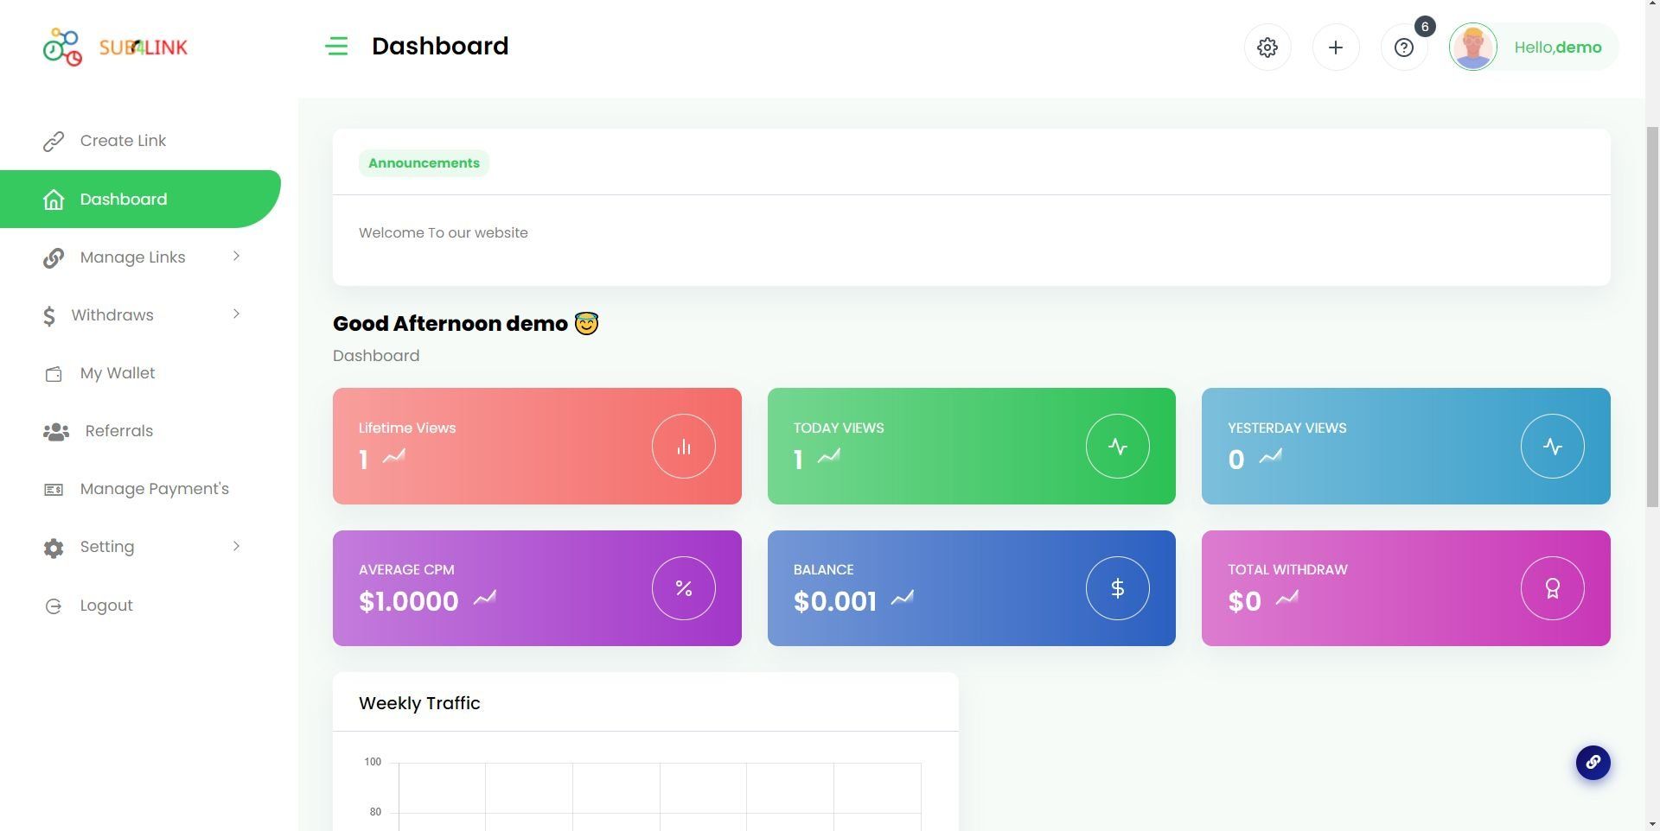Image resolution: width=1660 pixels, height=831 pixels.
Task: Click the Today Views activity pulse icon
Action: pyautogui.click(x=1118, y=447)
